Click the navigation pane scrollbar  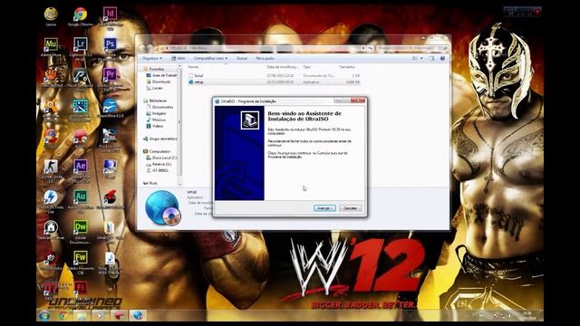[x=179, y=122]
